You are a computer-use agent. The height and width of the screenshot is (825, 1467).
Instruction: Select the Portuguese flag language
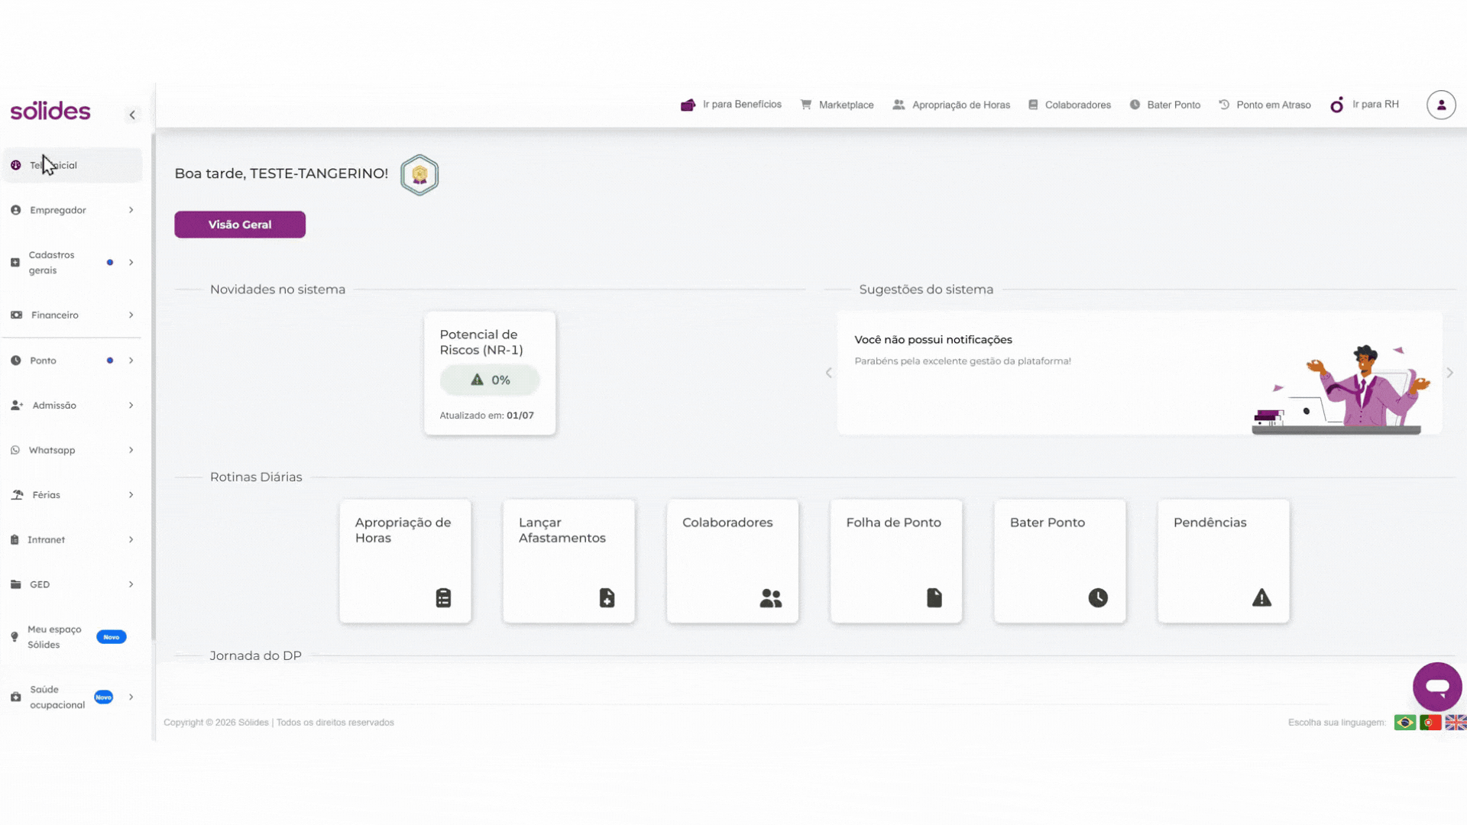[x=1430, y=723]
